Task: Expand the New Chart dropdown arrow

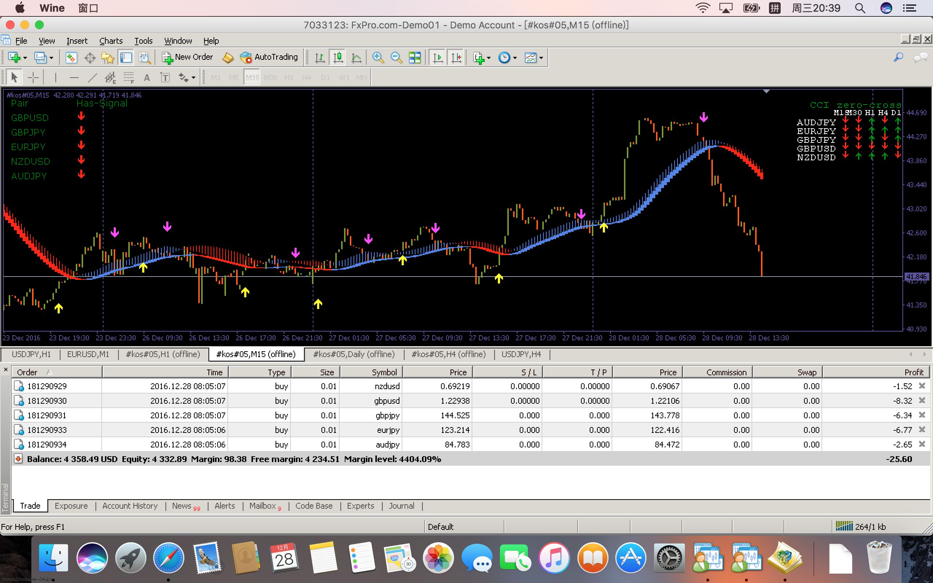Action: (26, 58)
